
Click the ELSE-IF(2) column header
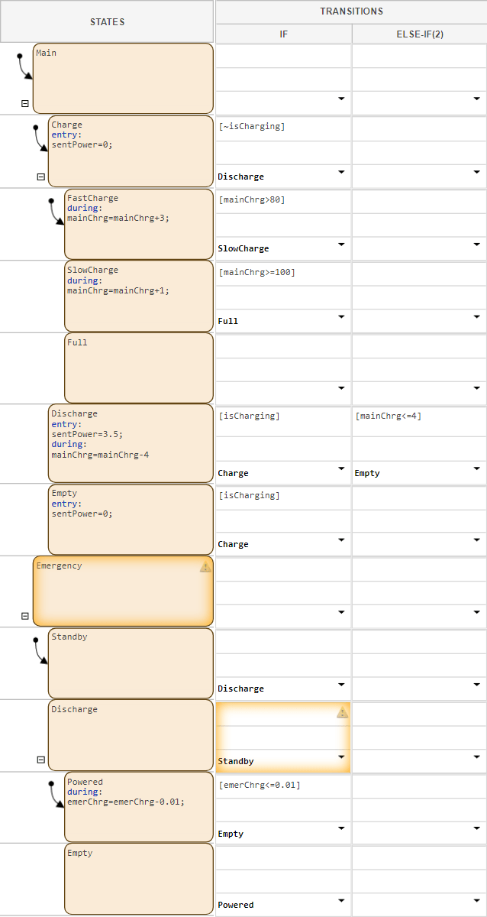(x=419, y=34)
